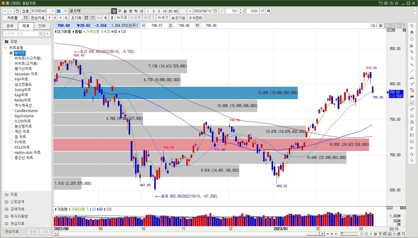Viewport: 418px width, 238px height.
Task: Click the scissors icon in toolbar
Action: [112, 18]
